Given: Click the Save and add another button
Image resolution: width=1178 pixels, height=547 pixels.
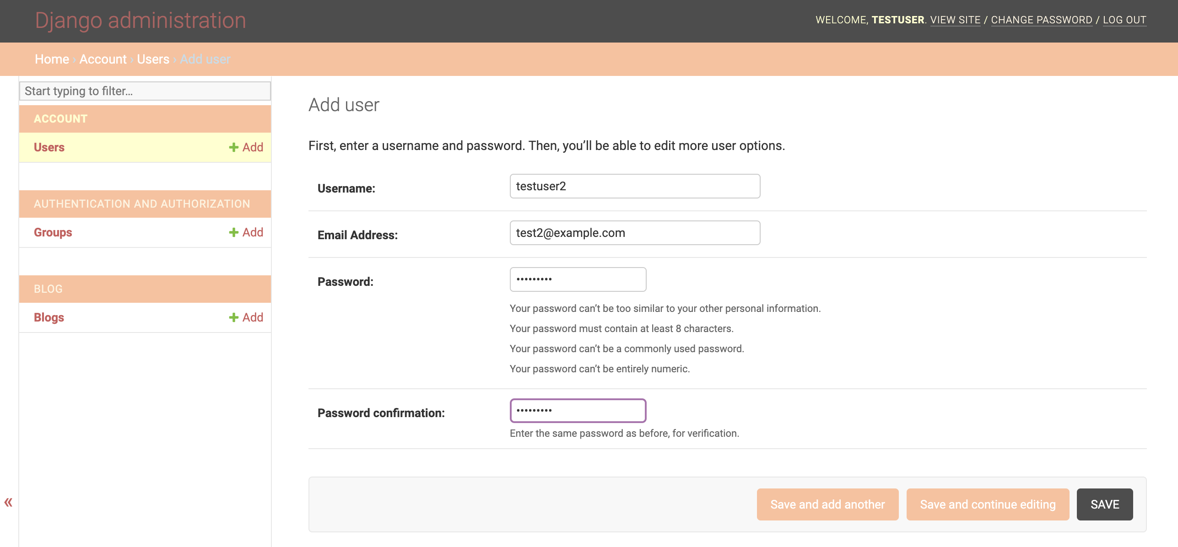Looking at the screenshot, I should click(x=827, y=504).
